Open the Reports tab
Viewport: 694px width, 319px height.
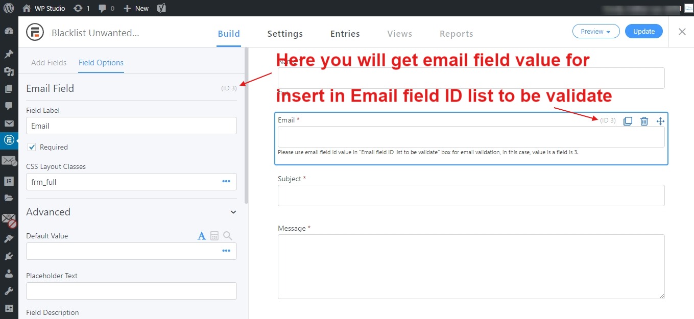(x=457, y=34)
